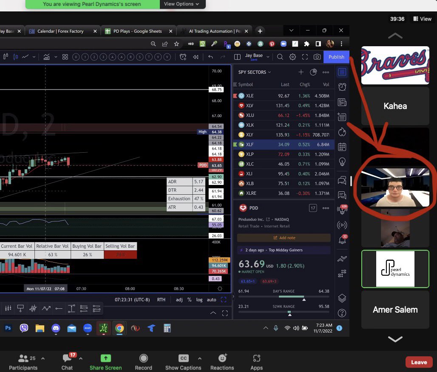Open Zoom Apps button
Screen dimensions: 437x372
coord(256,362)
